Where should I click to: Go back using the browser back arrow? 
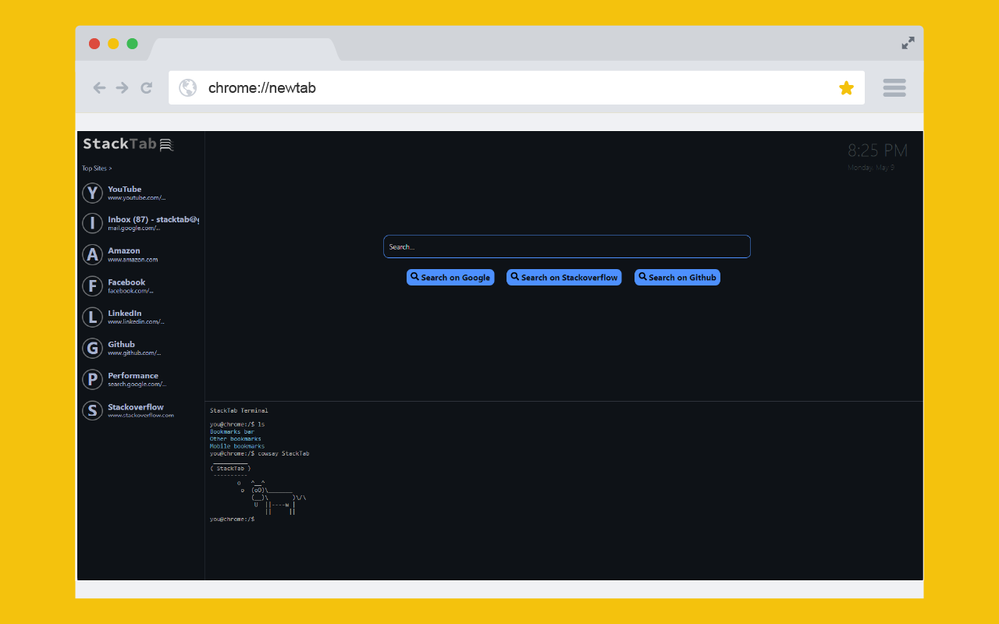[99, 88]
